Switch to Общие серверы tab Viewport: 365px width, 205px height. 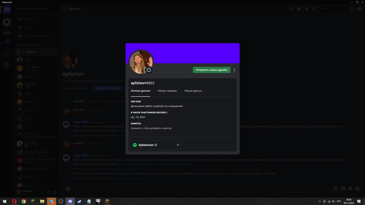167,91
